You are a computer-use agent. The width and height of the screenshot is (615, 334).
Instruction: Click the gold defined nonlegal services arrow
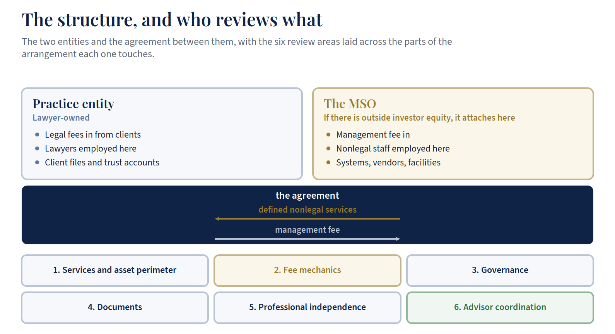click(x=307, y=219)
